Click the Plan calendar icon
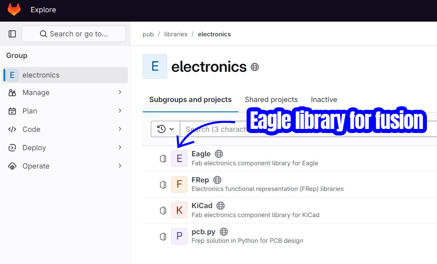Image resolution: width=437 pixels, height=264 pixels. pyautogui.click(x=12, y=111)
